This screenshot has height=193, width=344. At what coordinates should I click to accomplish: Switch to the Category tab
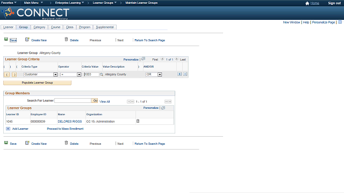(x=39, y=27)
